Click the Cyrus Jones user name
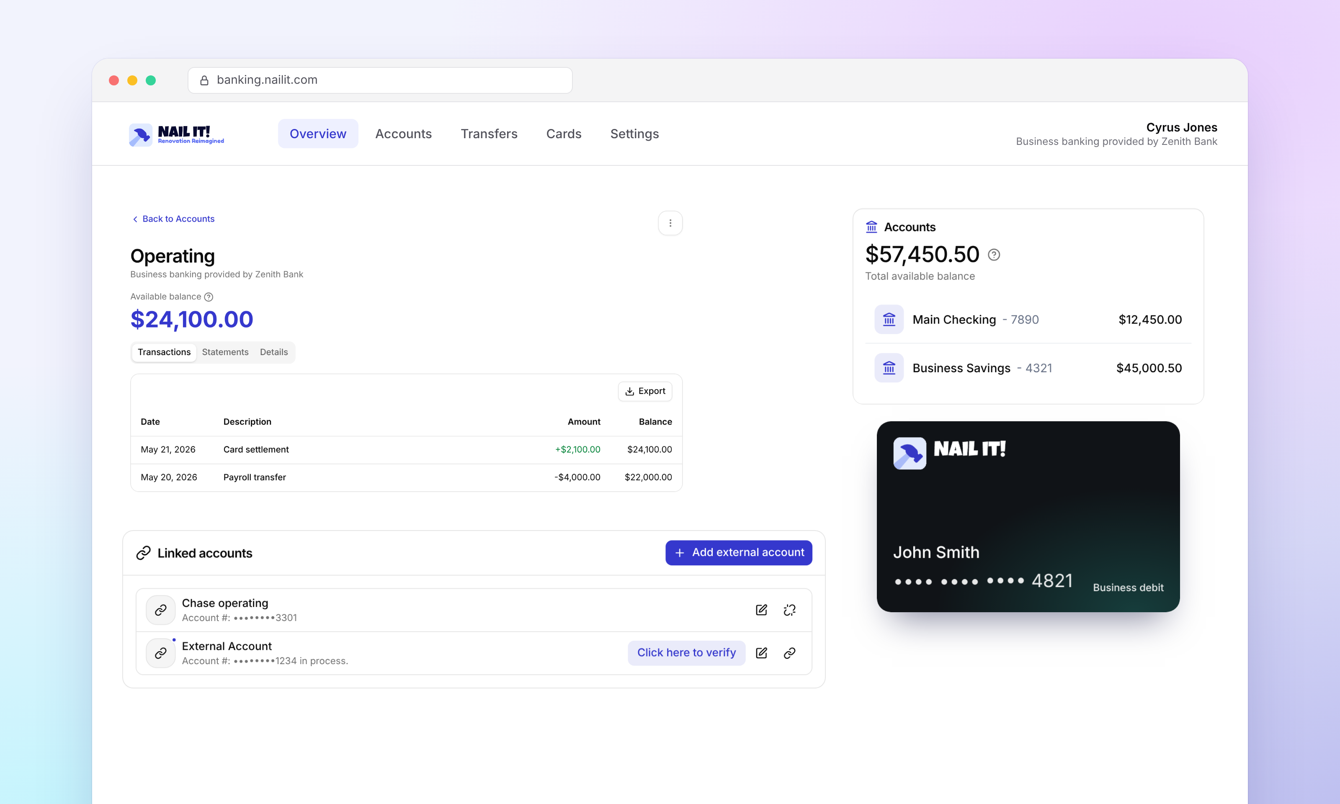Screen dimensions: 1340x804 coord(1181,127)
